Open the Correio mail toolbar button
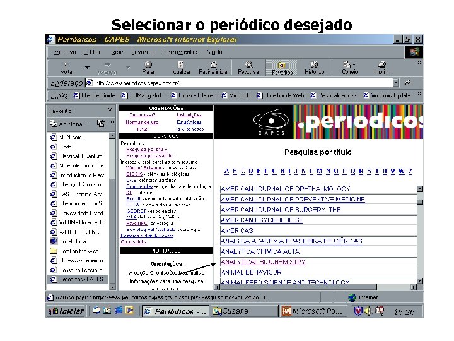The width and height of the screenshot is (454, 341). coord(350,68)
